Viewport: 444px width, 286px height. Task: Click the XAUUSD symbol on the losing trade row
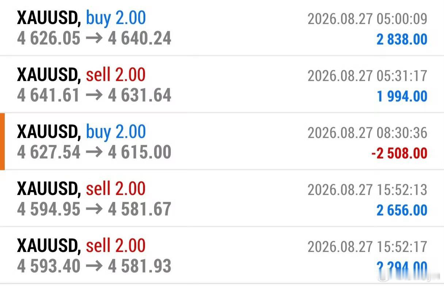(x=49, y=132)
